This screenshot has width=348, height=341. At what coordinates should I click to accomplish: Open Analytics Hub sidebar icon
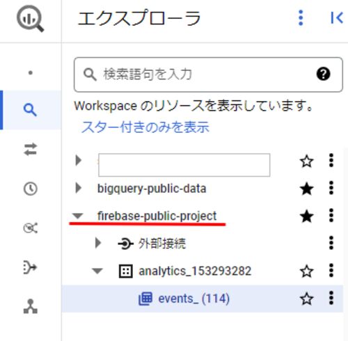pyautogui.click(x=30, y=228)
